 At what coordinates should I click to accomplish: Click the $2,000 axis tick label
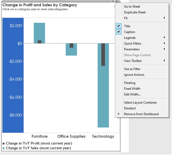[x=16, y=26]
